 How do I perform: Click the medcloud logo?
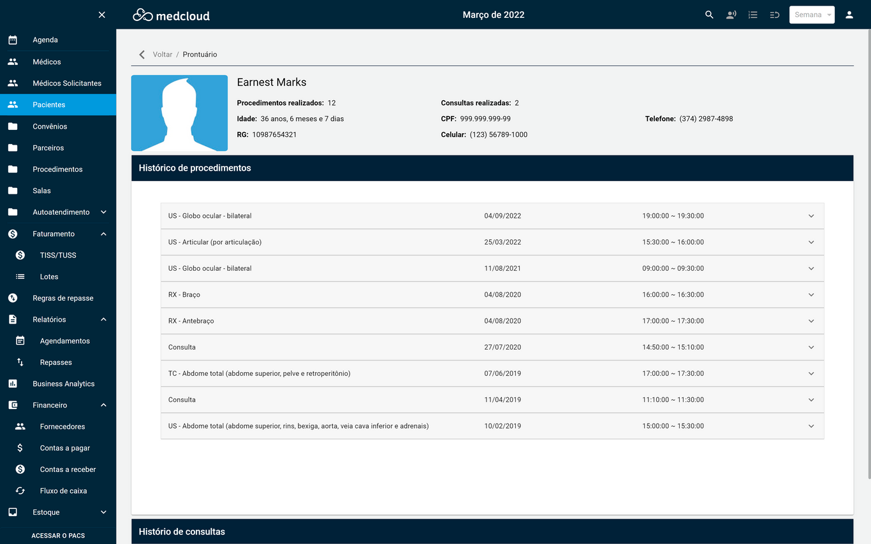pyautogui.click(x=170, y=14)
